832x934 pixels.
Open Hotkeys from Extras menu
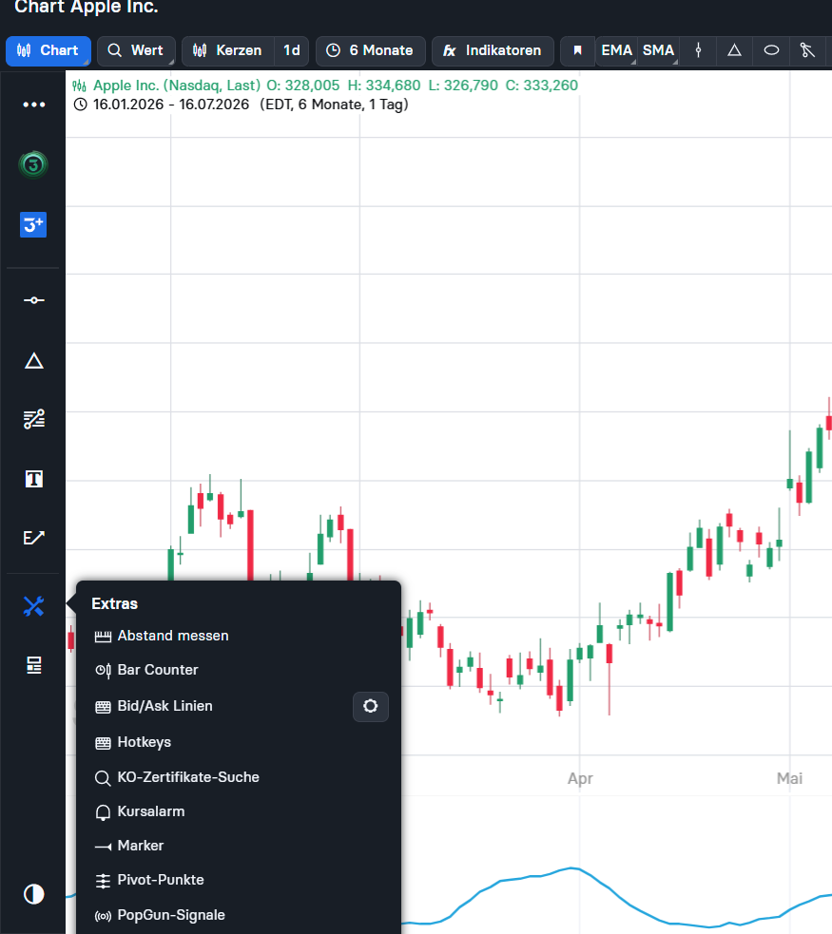coord(239,742)
